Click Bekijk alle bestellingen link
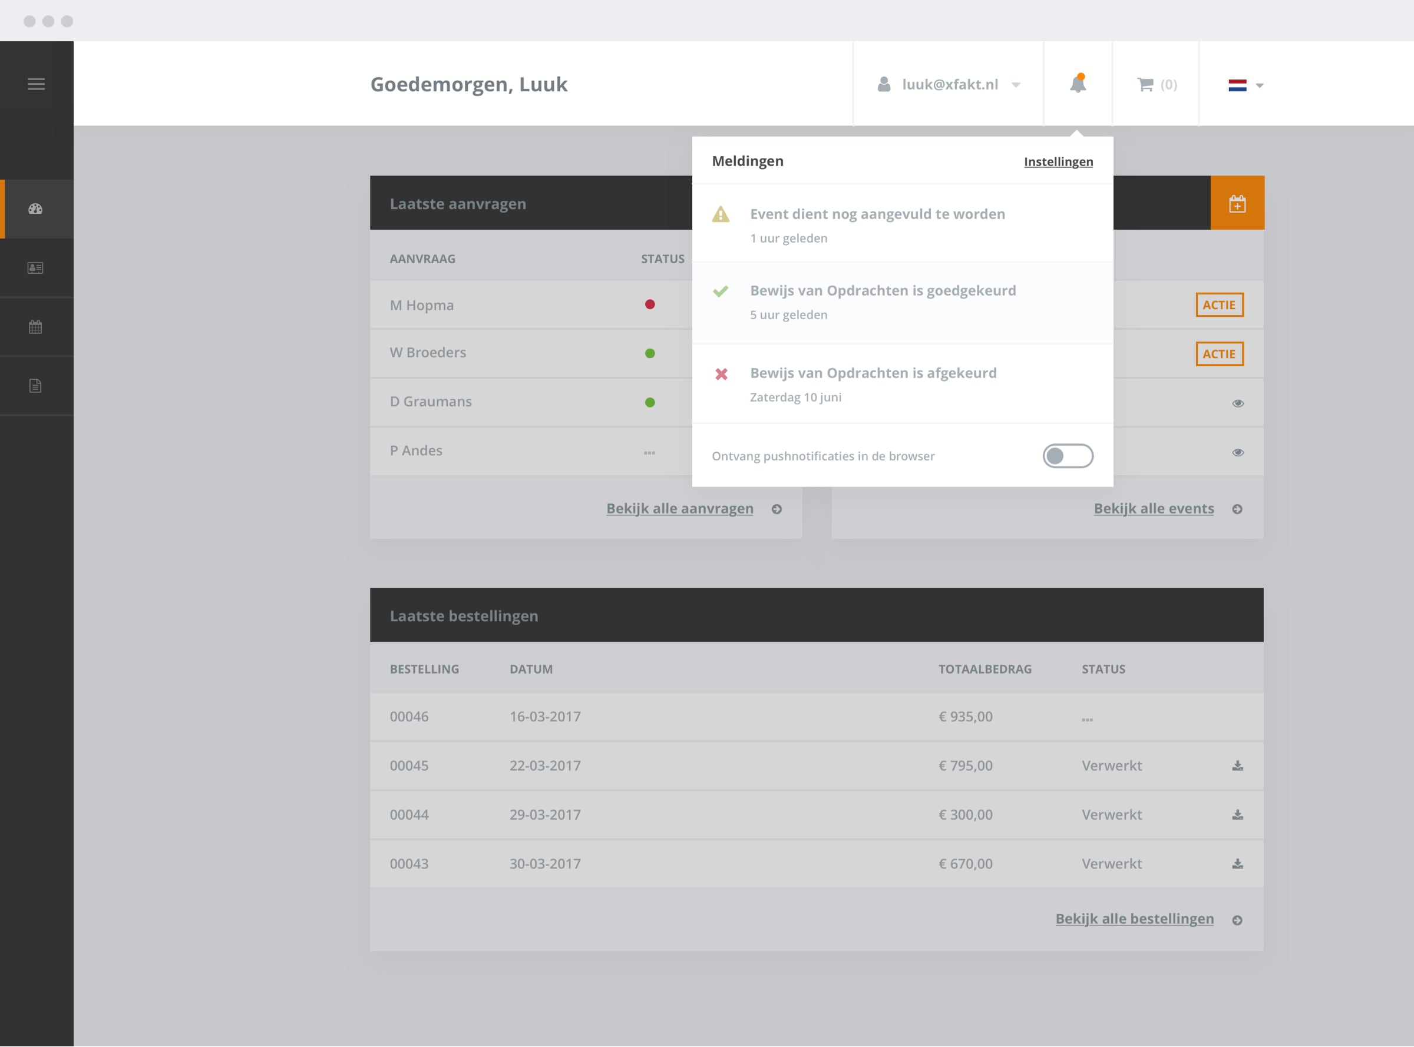Image resolution: width=1414 pixels, height=1047 pixels. (x=1134, y=919)
